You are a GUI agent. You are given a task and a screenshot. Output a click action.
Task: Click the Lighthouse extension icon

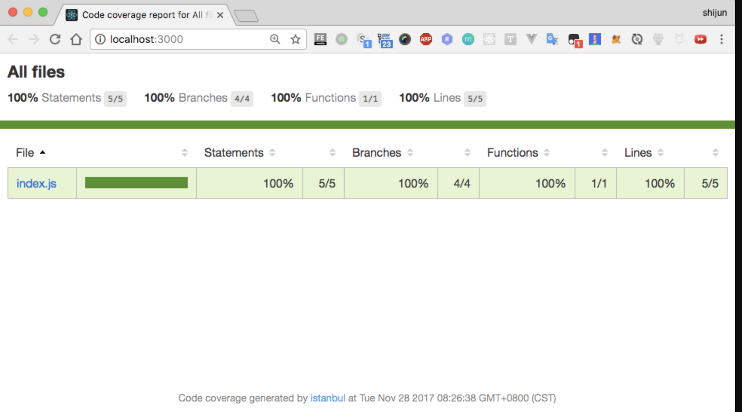pyautogui.click(x=595, y=39)
